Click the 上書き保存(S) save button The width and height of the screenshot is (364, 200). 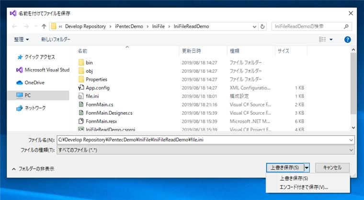285,167
